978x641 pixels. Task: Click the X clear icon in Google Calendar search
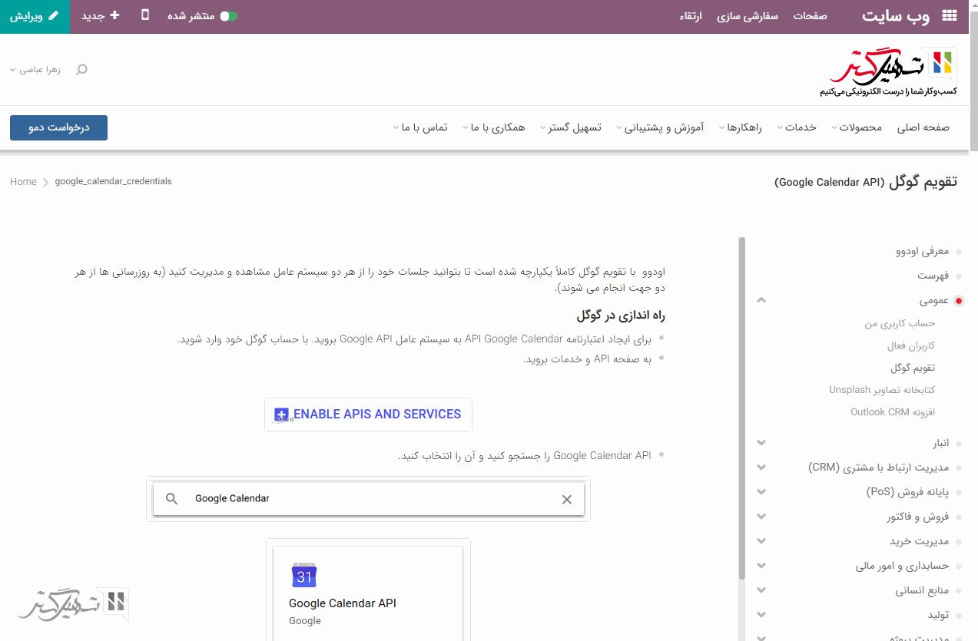tap(567, 500)
